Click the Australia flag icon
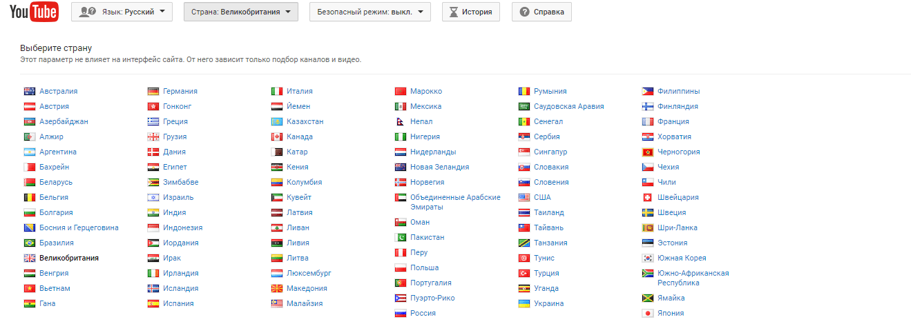The width and height of the screenshot is (911, 335). pos(30,91)
